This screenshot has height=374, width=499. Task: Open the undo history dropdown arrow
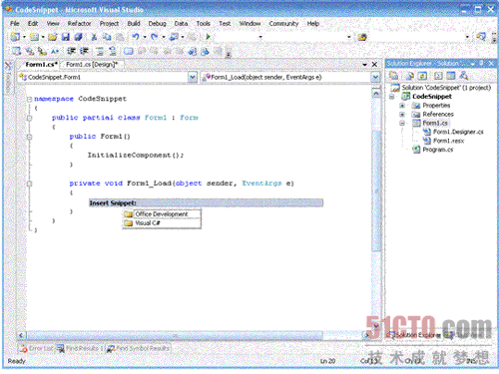coord(145,37)
